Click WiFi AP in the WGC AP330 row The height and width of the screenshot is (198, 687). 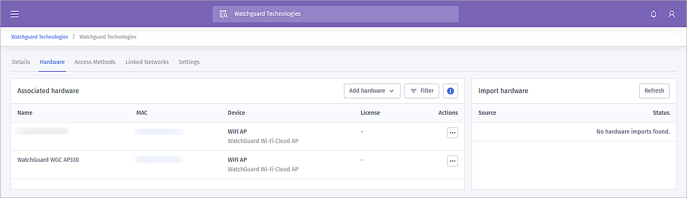tap(237, 160)
